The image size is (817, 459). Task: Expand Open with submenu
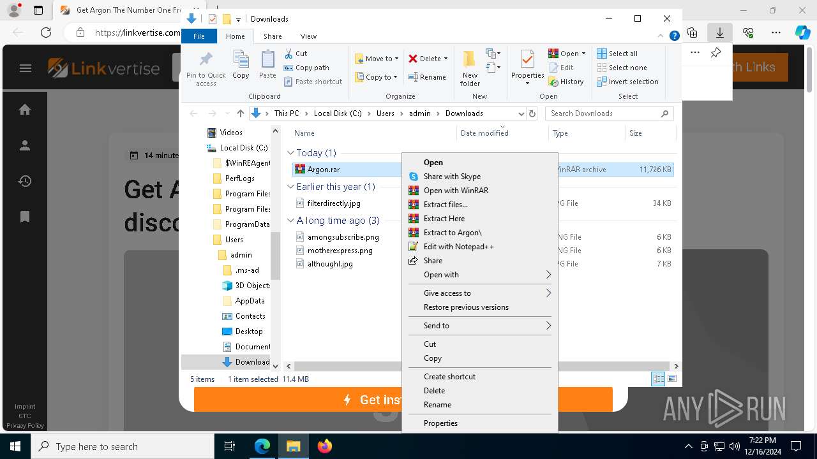[479, 275]
